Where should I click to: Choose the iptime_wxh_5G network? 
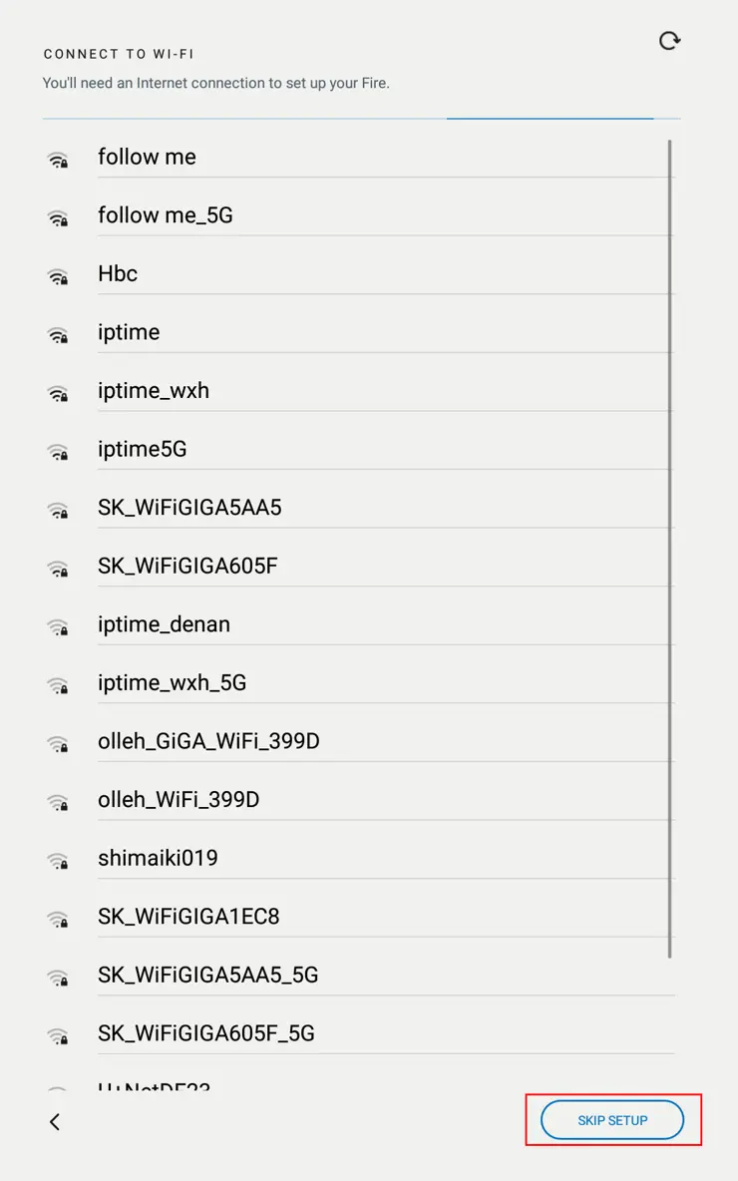[x=172, y=682]
